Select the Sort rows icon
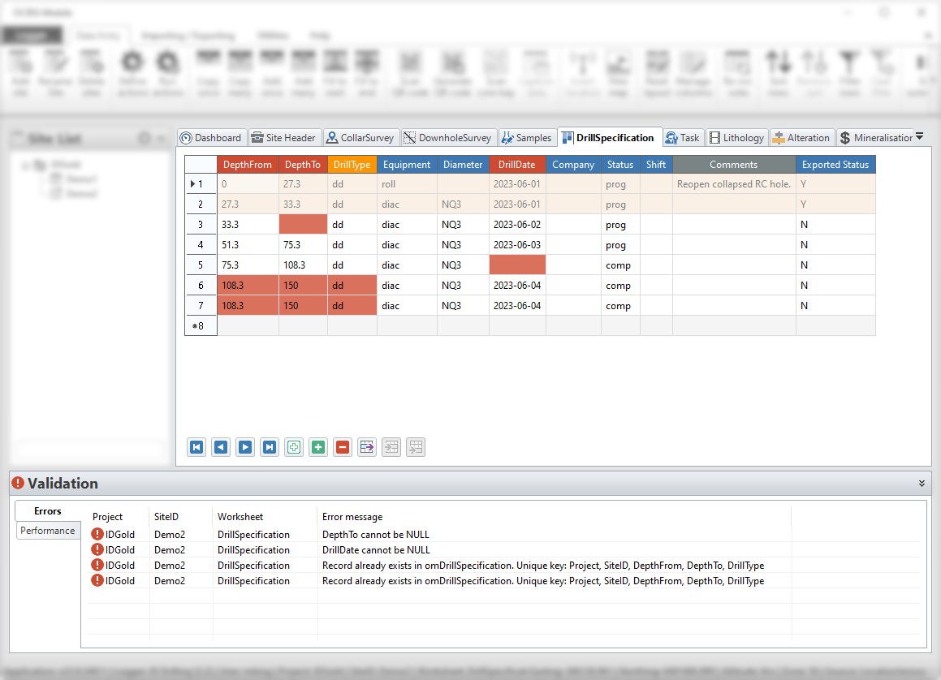 [x=778, y=71]
